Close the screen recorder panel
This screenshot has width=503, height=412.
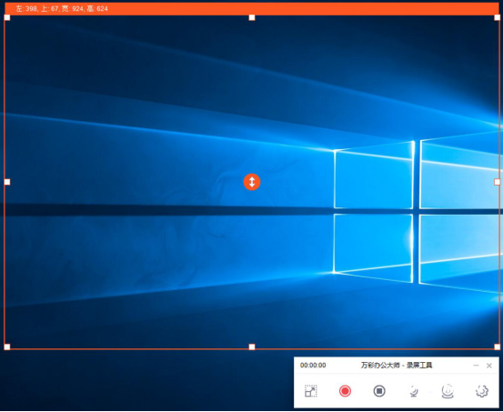click(489, 366)
